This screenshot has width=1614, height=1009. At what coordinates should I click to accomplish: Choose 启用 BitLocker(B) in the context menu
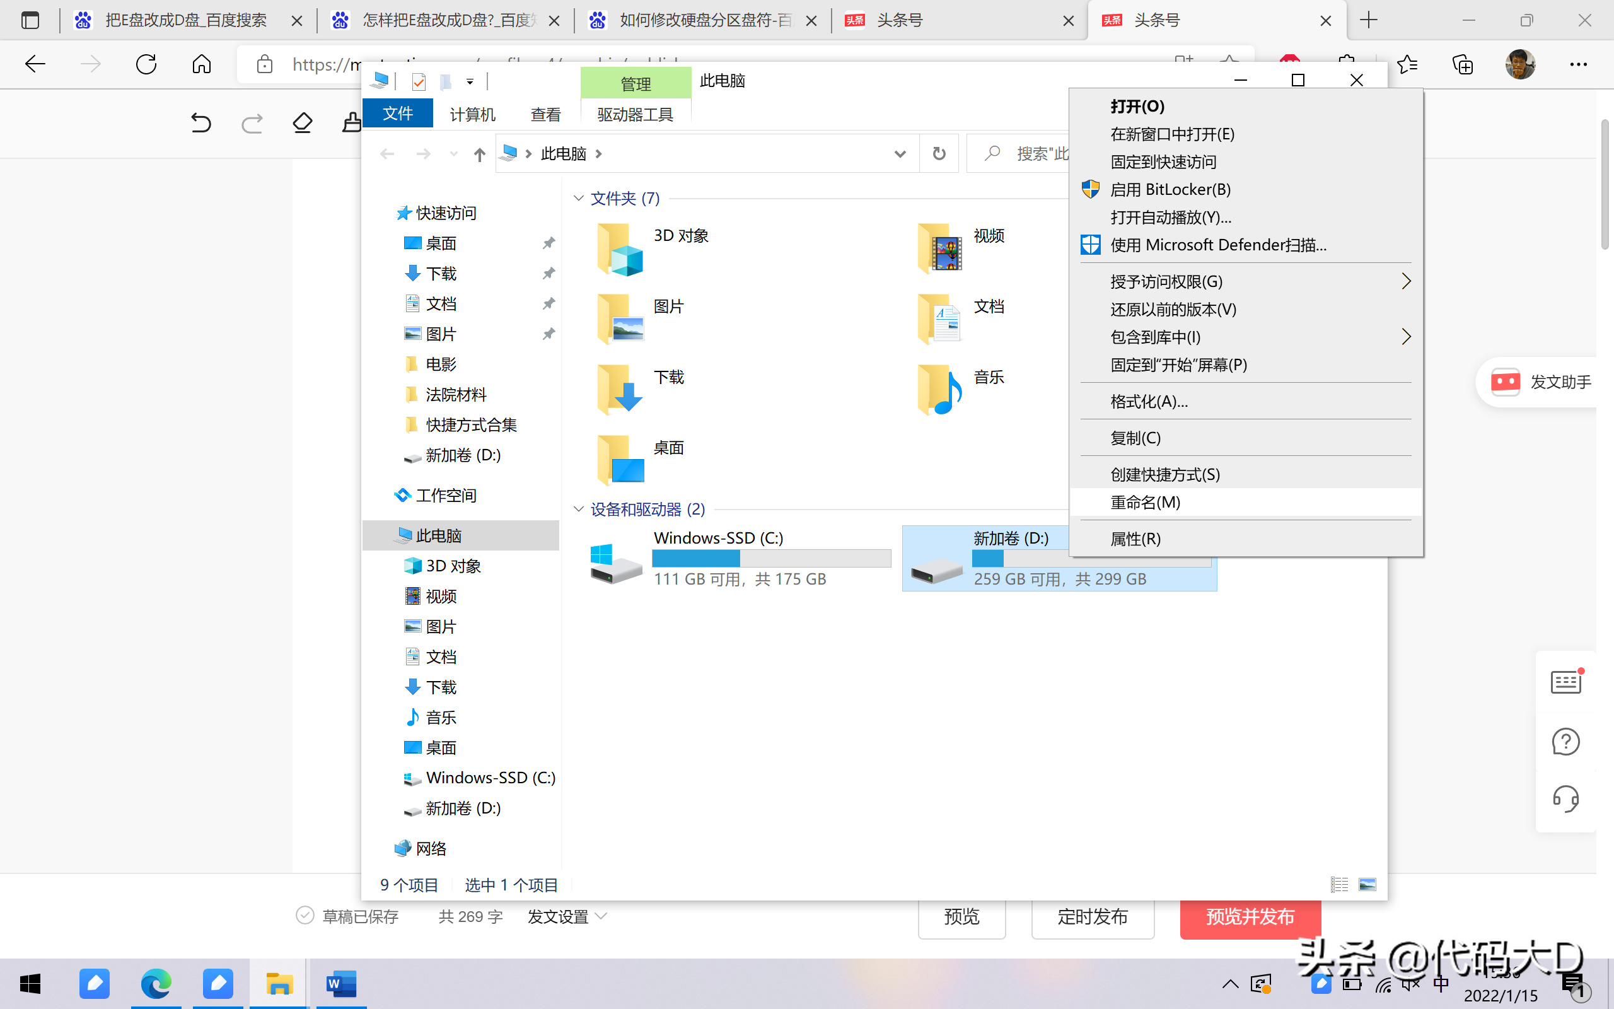pos(1245,190)
